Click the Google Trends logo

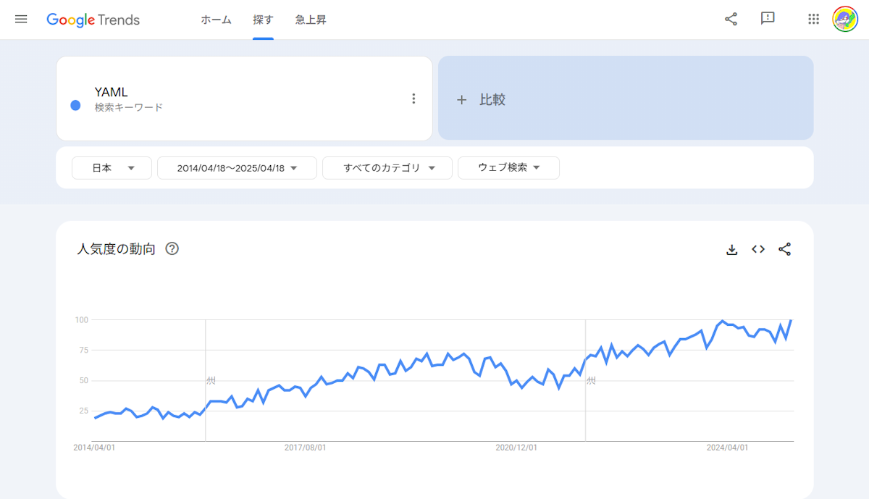[93, 20]
